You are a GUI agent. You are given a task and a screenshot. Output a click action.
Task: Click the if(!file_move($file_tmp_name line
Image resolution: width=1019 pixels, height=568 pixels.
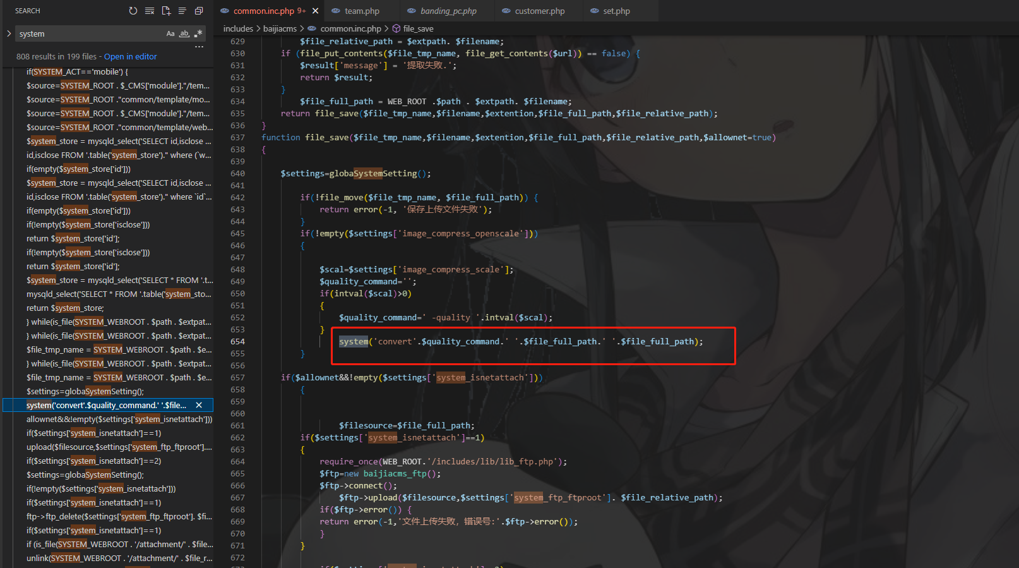pyautogui.click(x=419, y=198)
